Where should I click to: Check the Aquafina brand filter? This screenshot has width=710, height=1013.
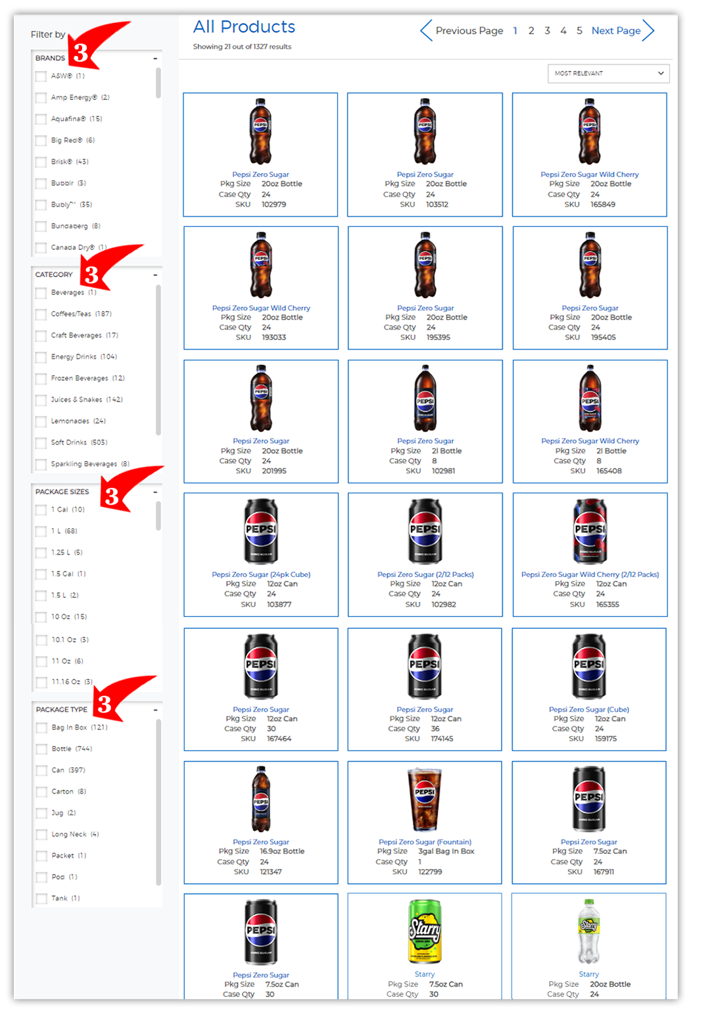tap(41, 119)
